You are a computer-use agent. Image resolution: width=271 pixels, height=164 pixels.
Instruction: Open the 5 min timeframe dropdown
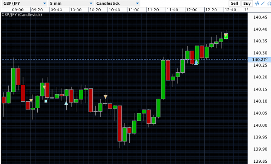[x=71, y=3]
